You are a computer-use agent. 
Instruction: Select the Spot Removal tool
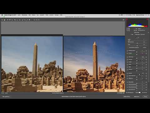click(22, 20)
